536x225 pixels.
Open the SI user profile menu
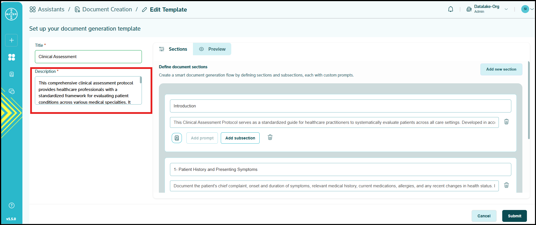[527, 9]
